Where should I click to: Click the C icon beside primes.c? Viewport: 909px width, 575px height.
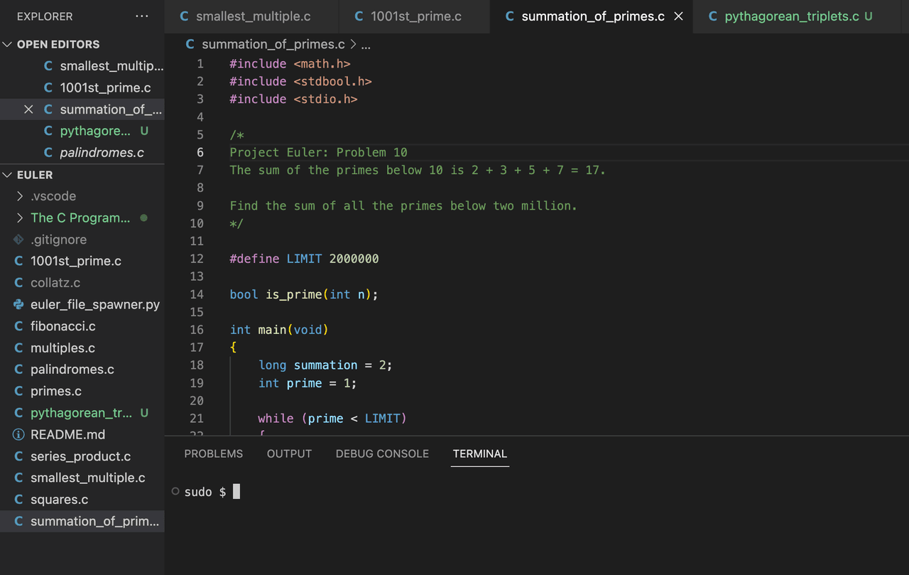[19, 392]
